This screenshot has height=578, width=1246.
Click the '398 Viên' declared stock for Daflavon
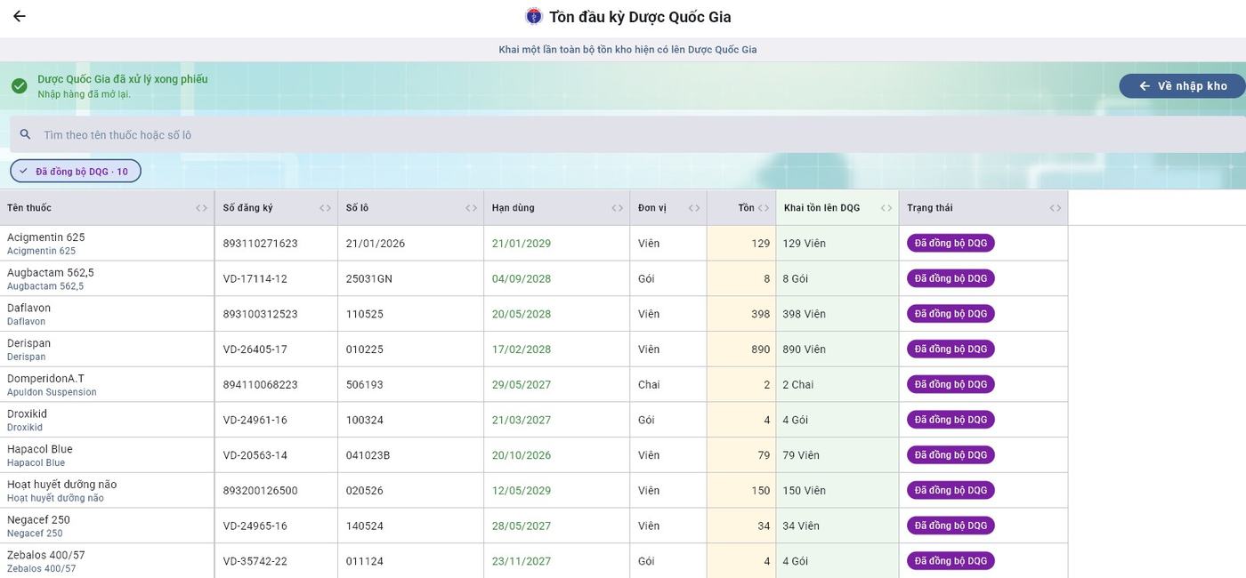pos(805,314)
